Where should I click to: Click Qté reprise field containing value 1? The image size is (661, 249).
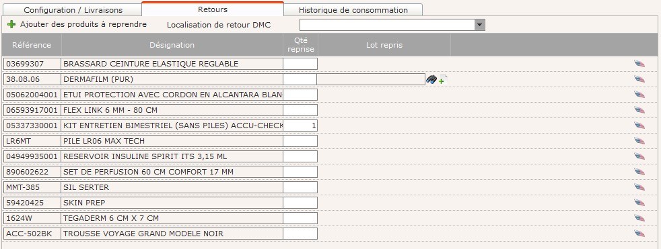pos(300,126)
